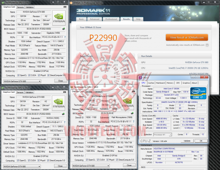Toggle OpenCL checkbox in Gigabyte GPU-Z
The width and height of the screenshot is (220, 170).
coord(18,75)
